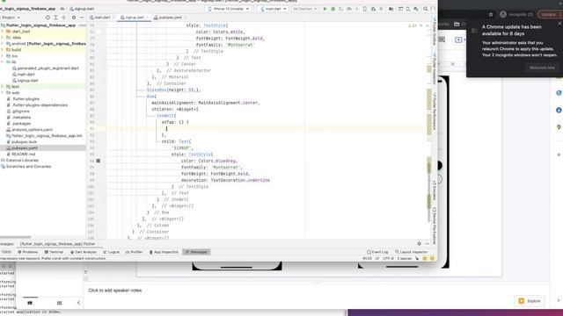Select pubspec.lock in the project tree

24,142
